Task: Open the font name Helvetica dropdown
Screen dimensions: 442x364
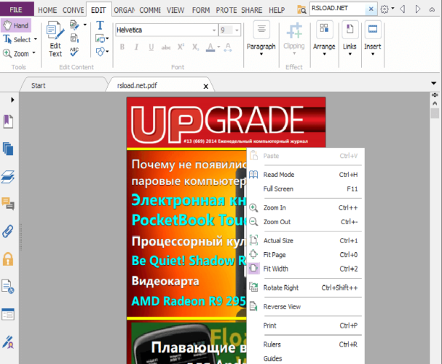Action: (x=214, y=30)
